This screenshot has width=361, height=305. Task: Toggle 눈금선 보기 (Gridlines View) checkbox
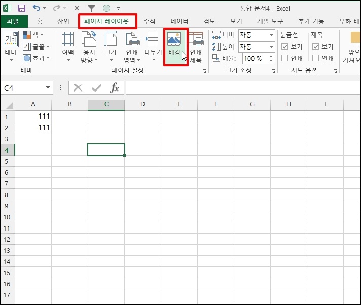tap(285, 46)
